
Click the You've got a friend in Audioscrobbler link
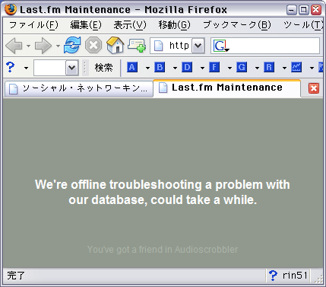point(163,250)
